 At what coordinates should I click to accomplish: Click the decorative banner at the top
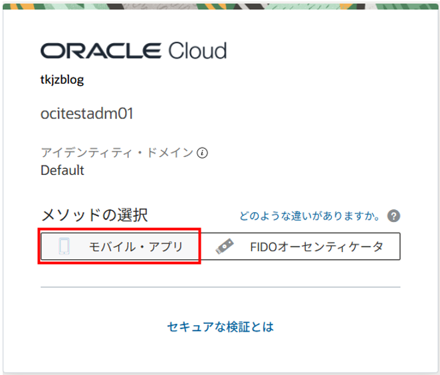[x=220, y=5]
